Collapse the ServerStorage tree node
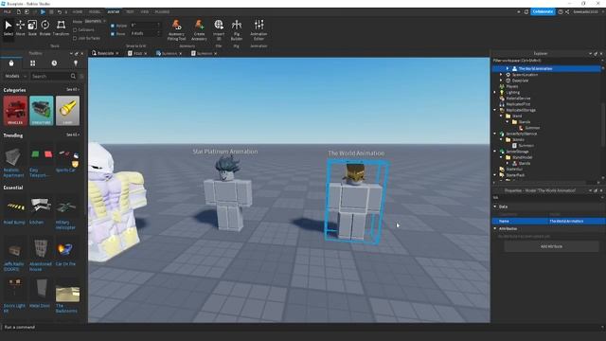The width and height of the screenshot is (606, 341). click(x=495, y=152)
